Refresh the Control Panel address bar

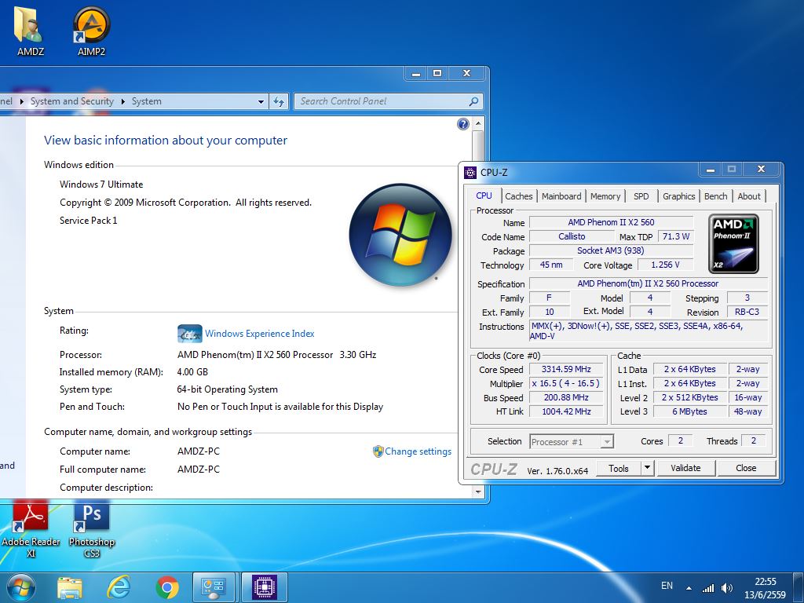click(279, 101)
